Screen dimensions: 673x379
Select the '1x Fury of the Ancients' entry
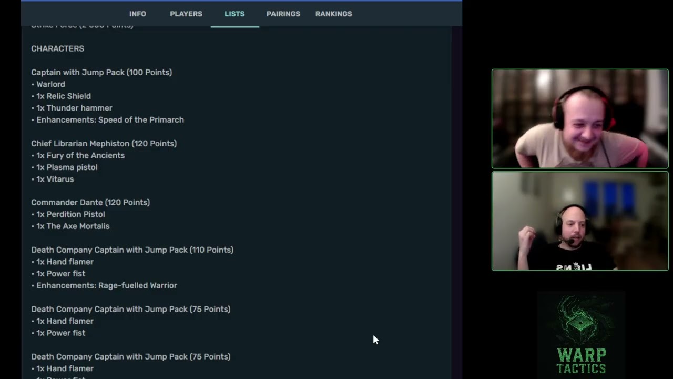pyautogui.click(x=78, y=155)
